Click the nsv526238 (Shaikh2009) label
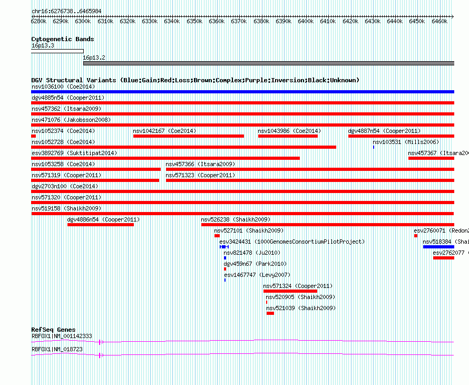Image resolution: width=469 pixels, height=385 pixels. click(236, 219)
